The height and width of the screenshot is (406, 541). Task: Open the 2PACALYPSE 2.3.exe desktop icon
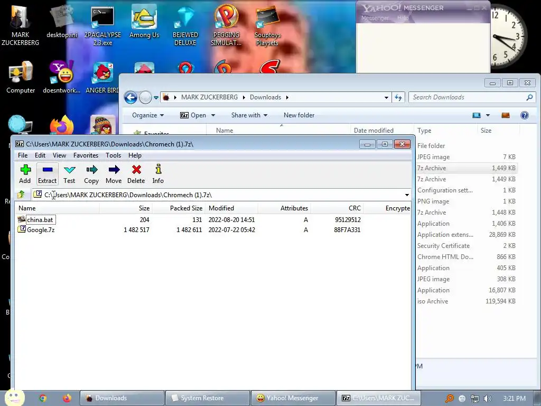click(x=103, y=26)
